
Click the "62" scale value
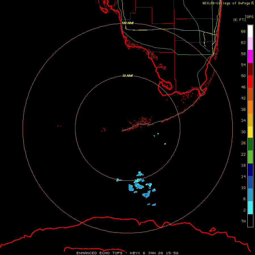[243, 42]
